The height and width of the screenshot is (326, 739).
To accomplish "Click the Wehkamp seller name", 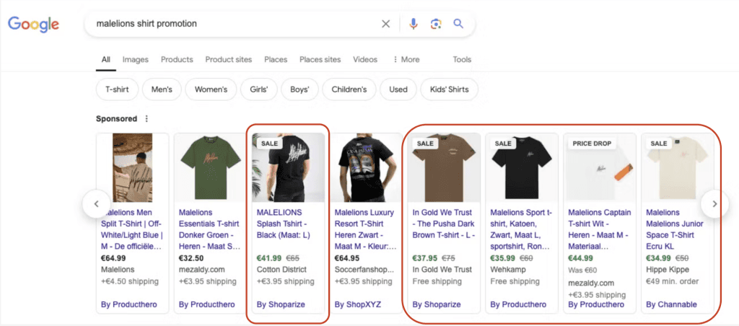I will click(x=507, y=270).
